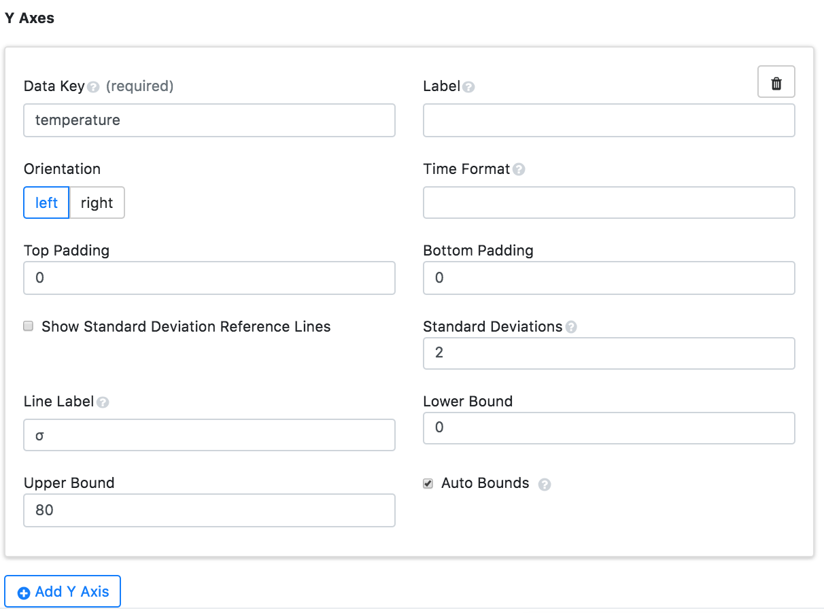Open help icon next to Data Key
The width and height of the screenshot is (824, 613).
pyautogui.click(x=94, y=87)
